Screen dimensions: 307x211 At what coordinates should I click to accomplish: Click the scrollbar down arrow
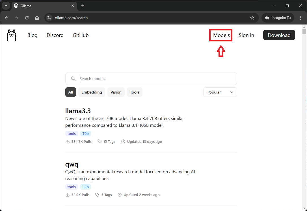pos(304,208)
